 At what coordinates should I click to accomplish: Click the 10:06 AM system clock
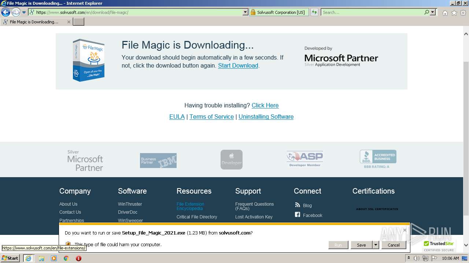click(x=450, y=258)
